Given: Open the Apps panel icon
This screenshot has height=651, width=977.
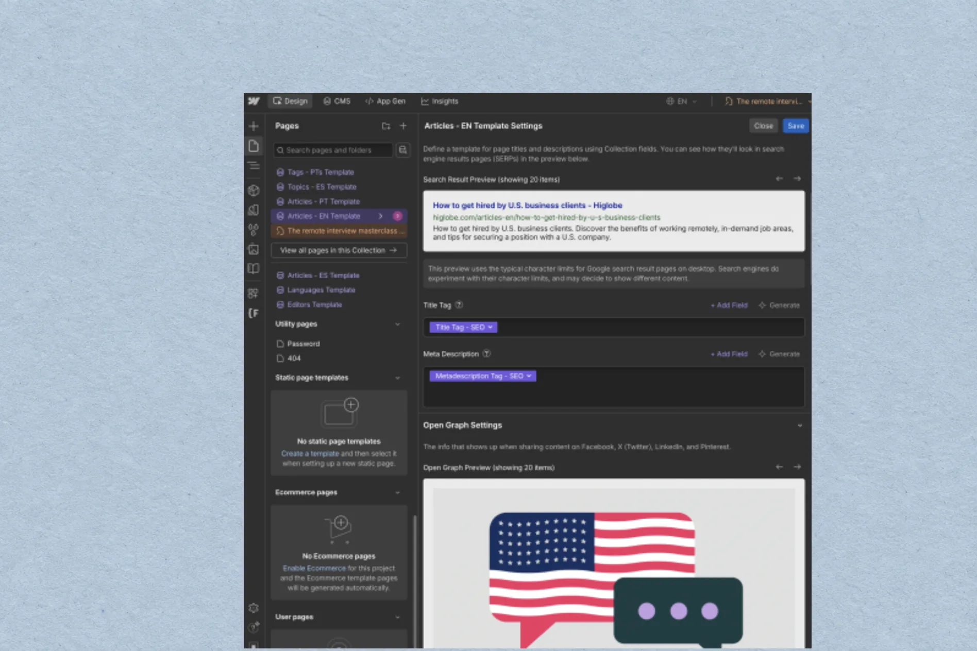Looking at the screenshot, I should [x=254, y=294].
